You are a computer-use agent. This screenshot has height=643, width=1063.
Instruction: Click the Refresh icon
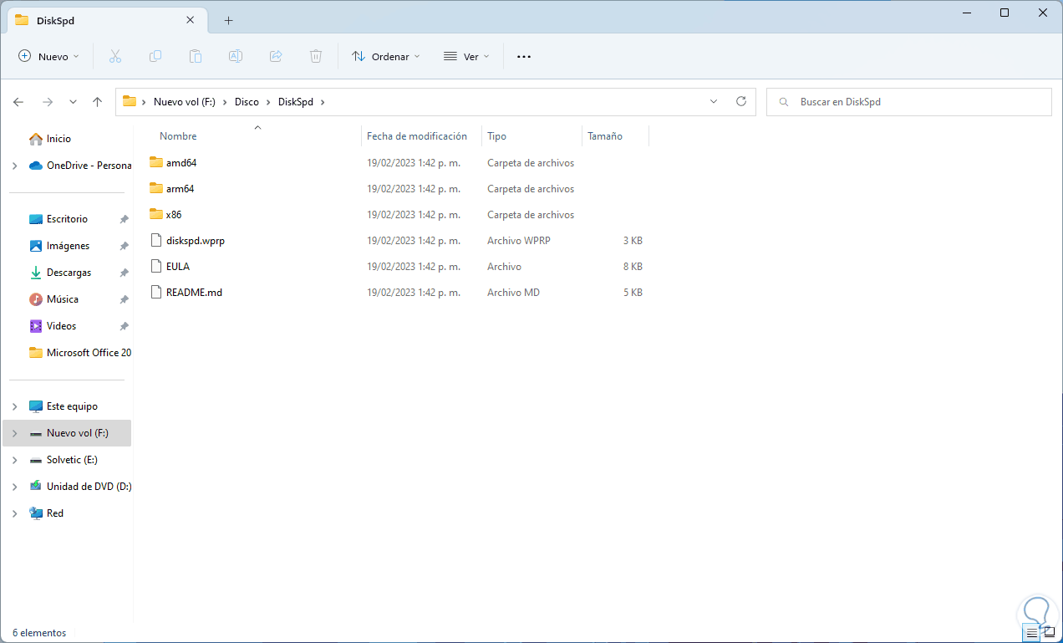pos(740,102)
